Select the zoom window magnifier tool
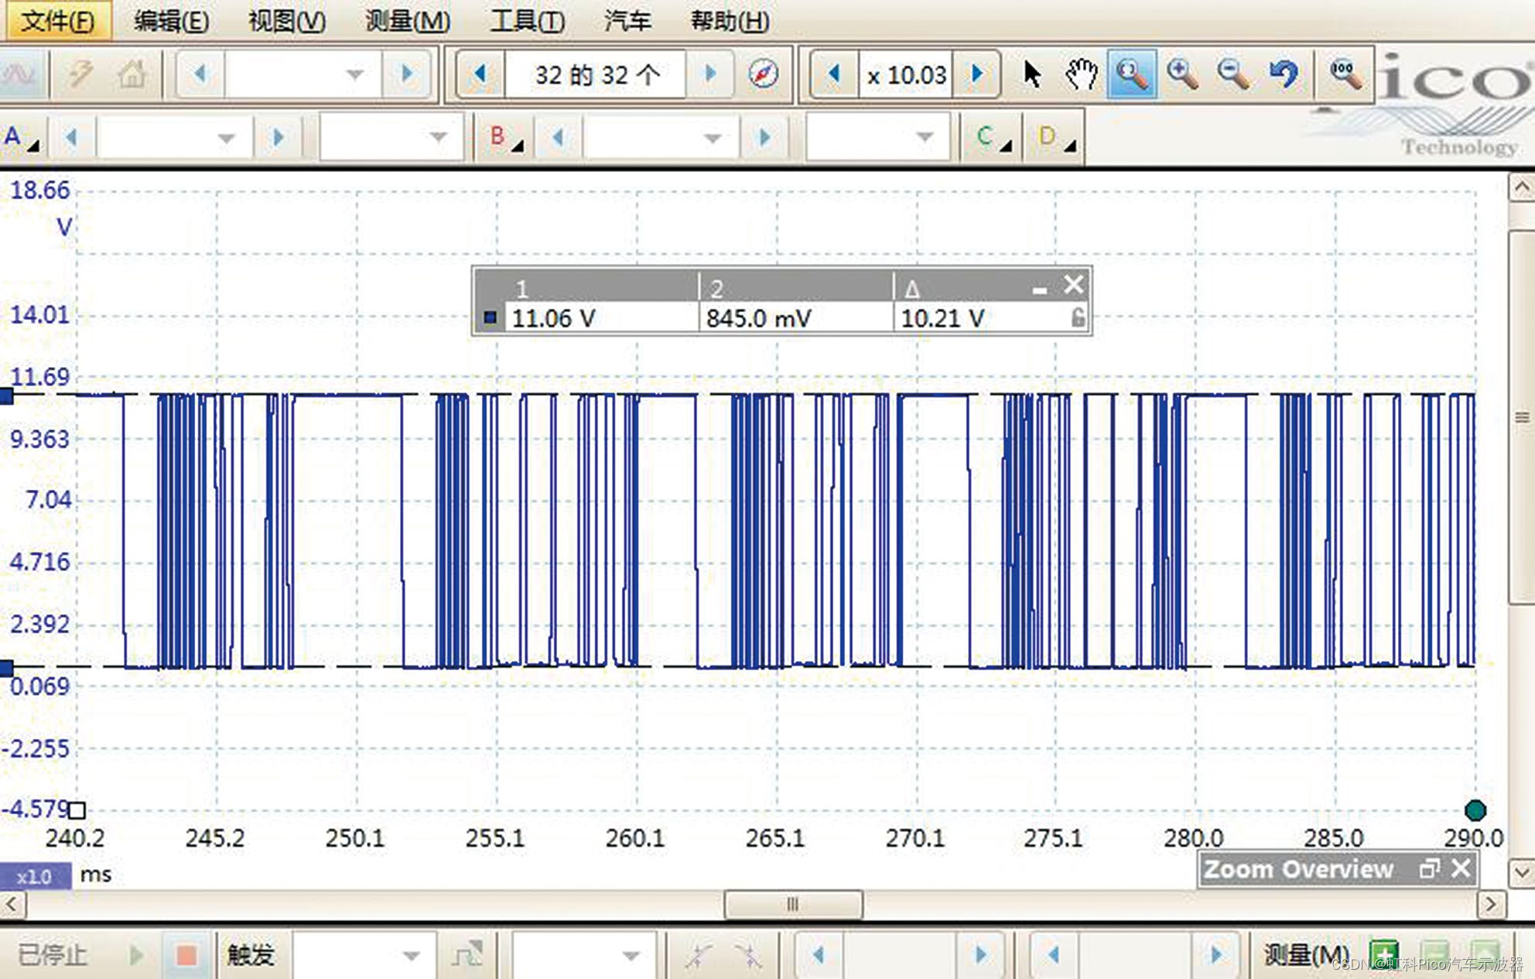Image resolution: width=1535 pixels, height=979 pixels. tap(1132, 74)
